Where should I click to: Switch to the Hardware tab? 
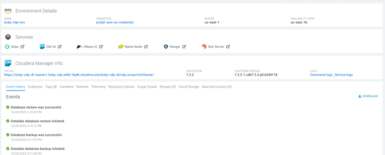67,87
